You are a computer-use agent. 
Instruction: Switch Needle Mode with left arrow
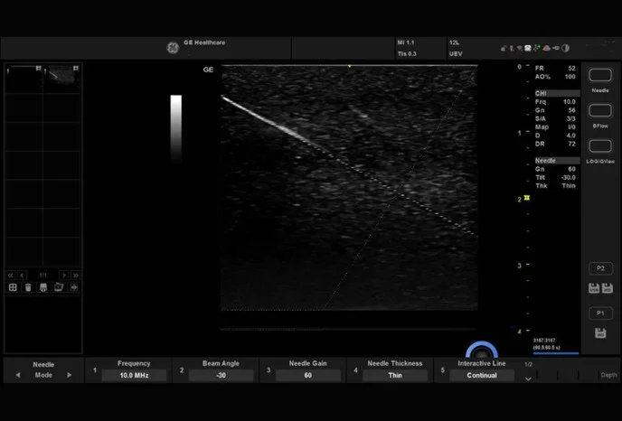17,375
